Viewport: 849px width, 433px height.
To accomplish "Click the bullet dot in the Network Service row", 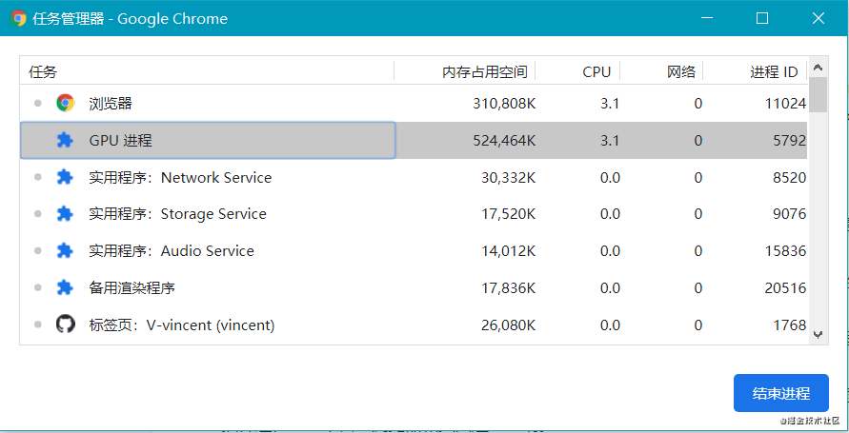I will coord(37,177).
